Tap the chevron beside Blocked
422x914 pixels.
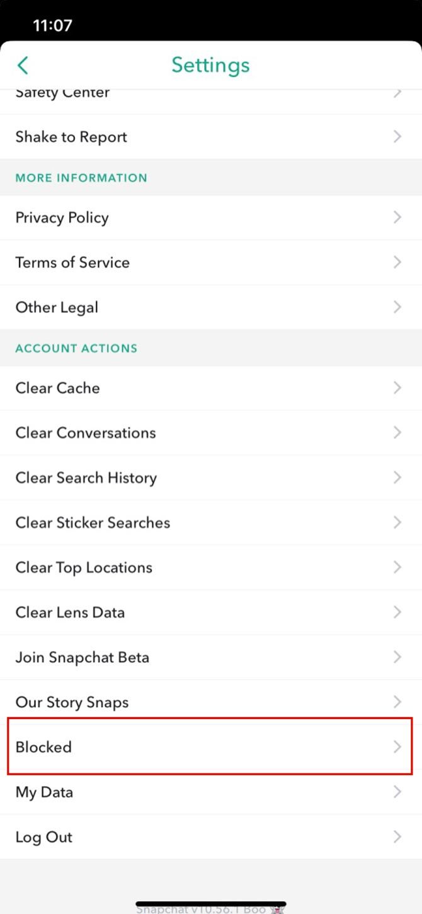coord(397,747)
